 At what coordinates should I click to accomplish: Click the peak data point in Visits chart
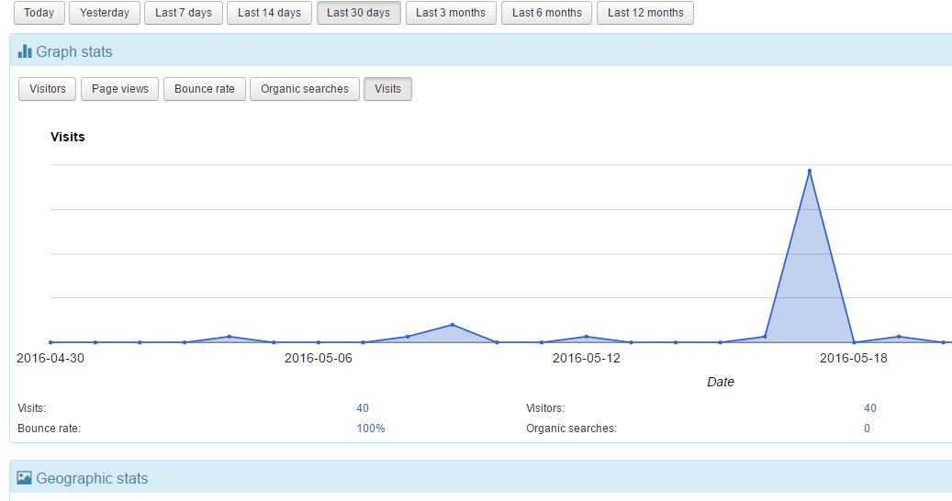(x=809, y=171)
